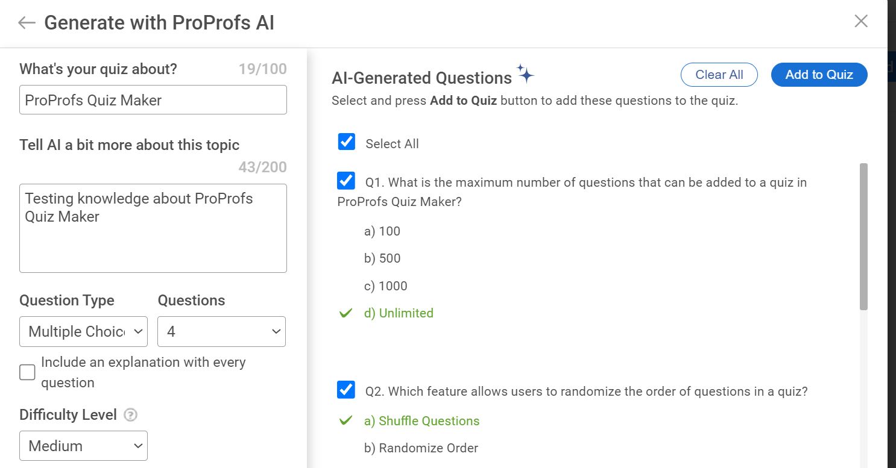Click the quiz topic input field

coord(153,100)
